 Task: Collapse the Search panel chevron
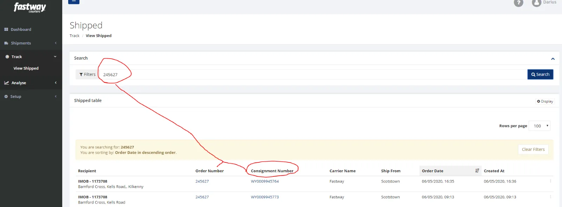point(553,59)
